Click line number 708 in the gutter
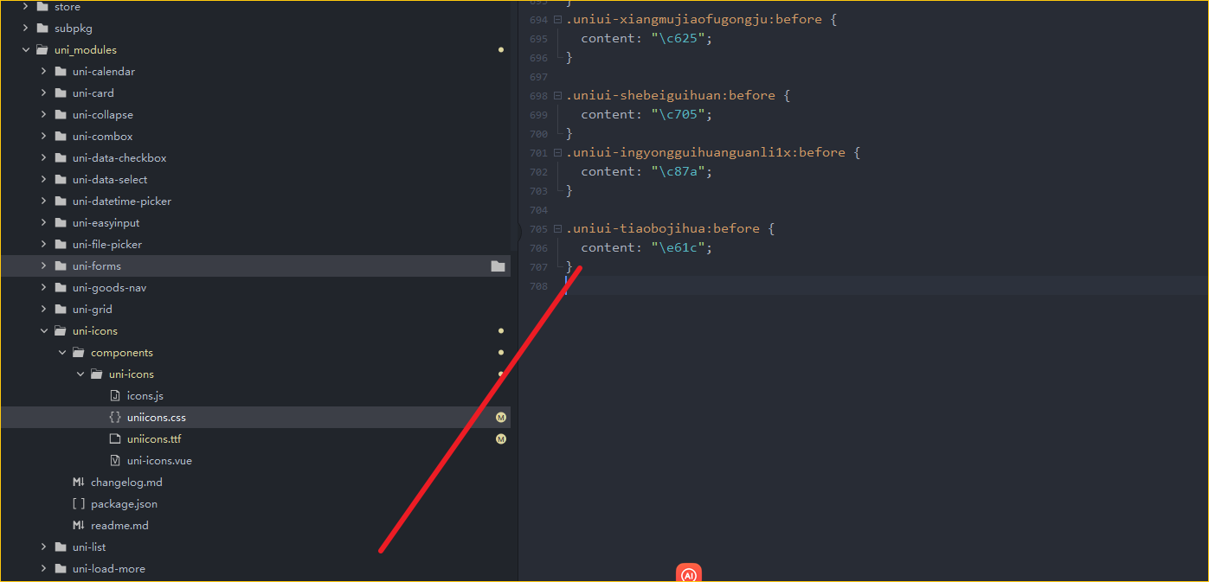 tap(538, 286)
